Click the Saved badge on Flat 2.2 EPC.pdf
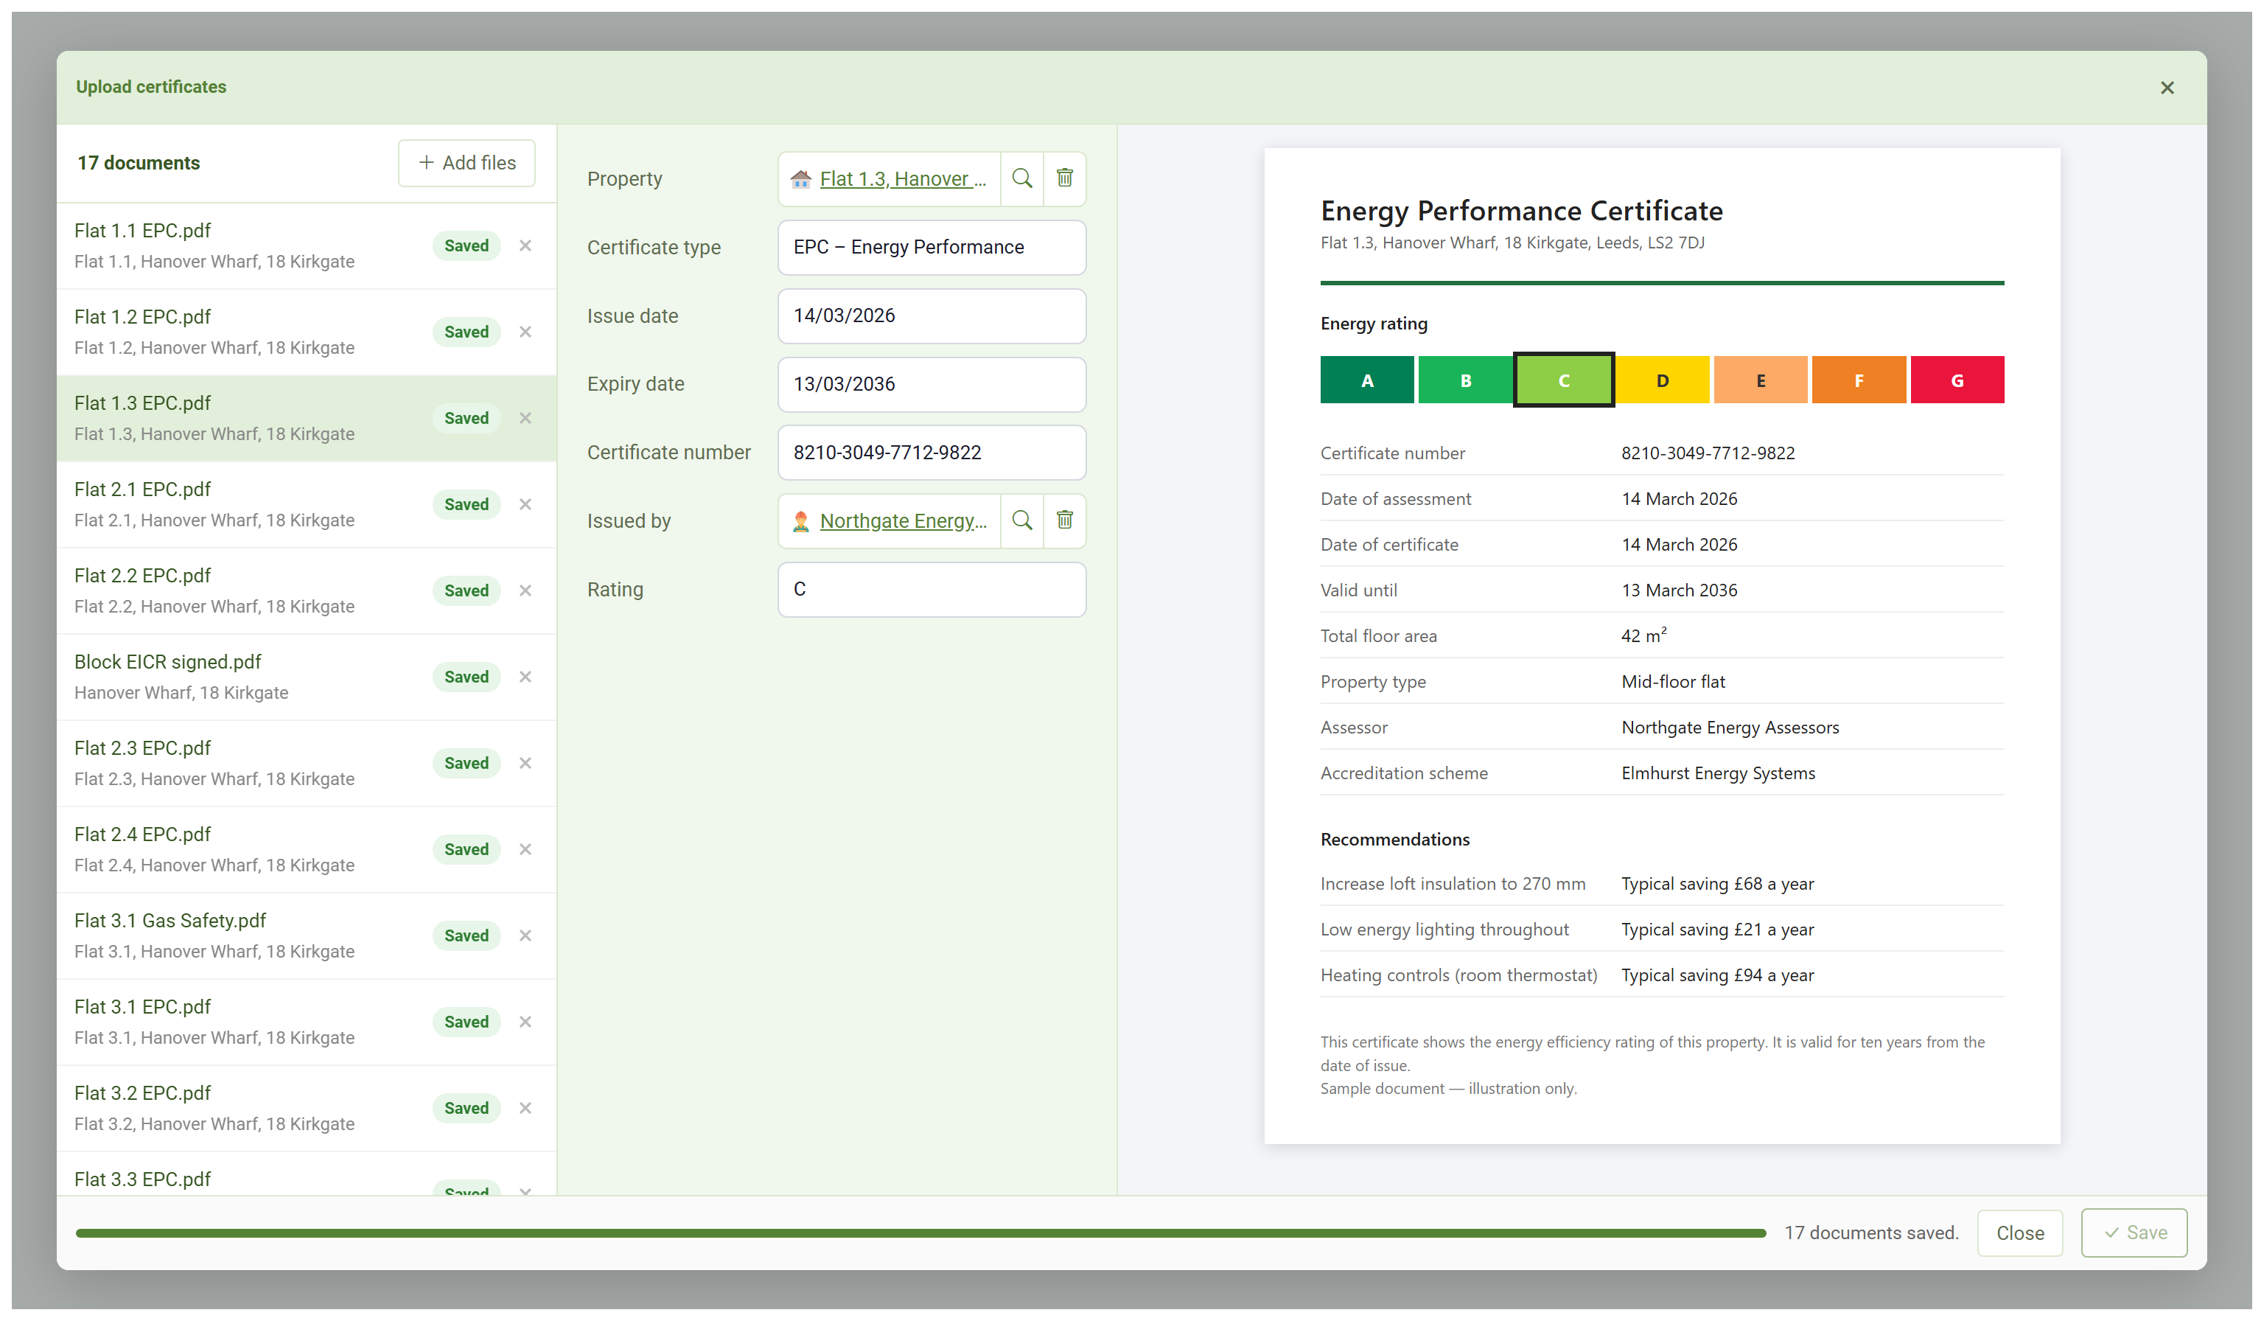 click(467, 590)
